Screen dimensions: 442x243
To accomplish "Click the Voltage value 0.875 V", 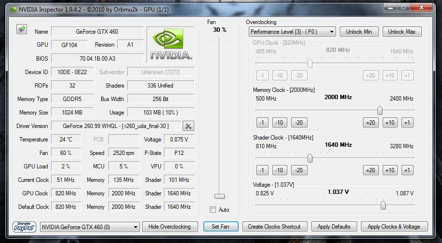I will 179,140.
